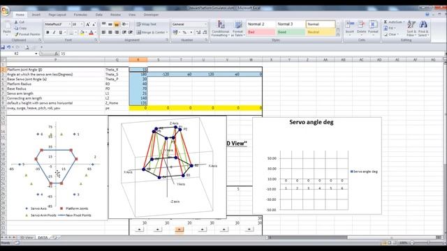Apply percent style
Image resolution: width=447 pixels, height=251 pixels.
[184, 33]
